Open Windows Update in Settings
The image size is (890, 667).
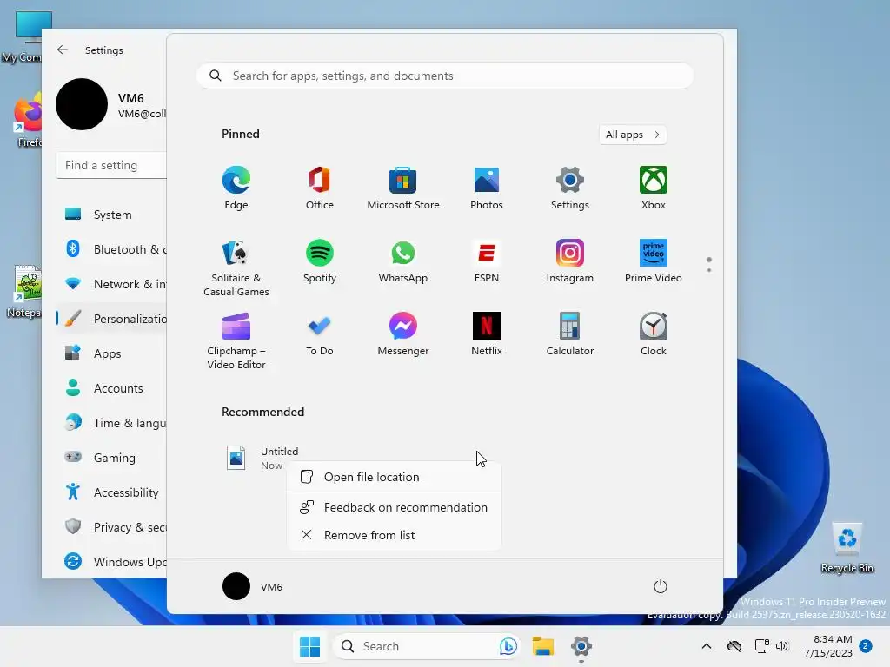click(x=111, y=561)
